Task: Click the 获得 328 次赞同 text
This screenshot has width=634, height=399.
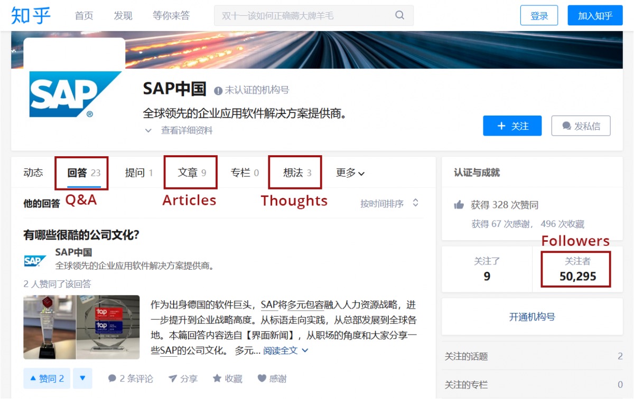Action: point(505,205)
